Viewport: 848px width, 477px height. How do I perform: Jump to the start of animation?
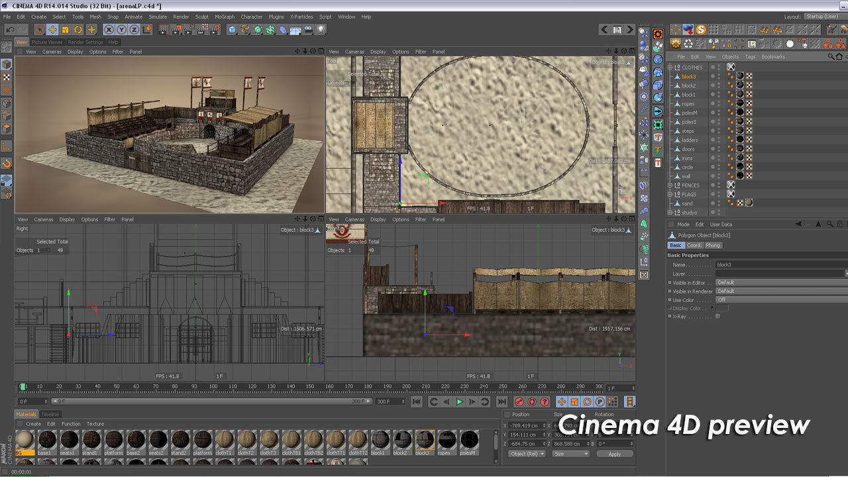(417, 401)
